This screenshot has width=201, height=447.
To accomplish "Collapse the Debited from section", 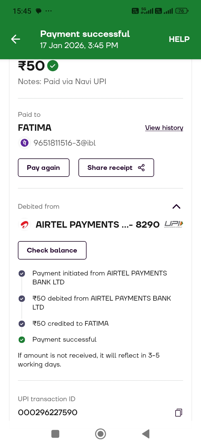I will [176, 206].
